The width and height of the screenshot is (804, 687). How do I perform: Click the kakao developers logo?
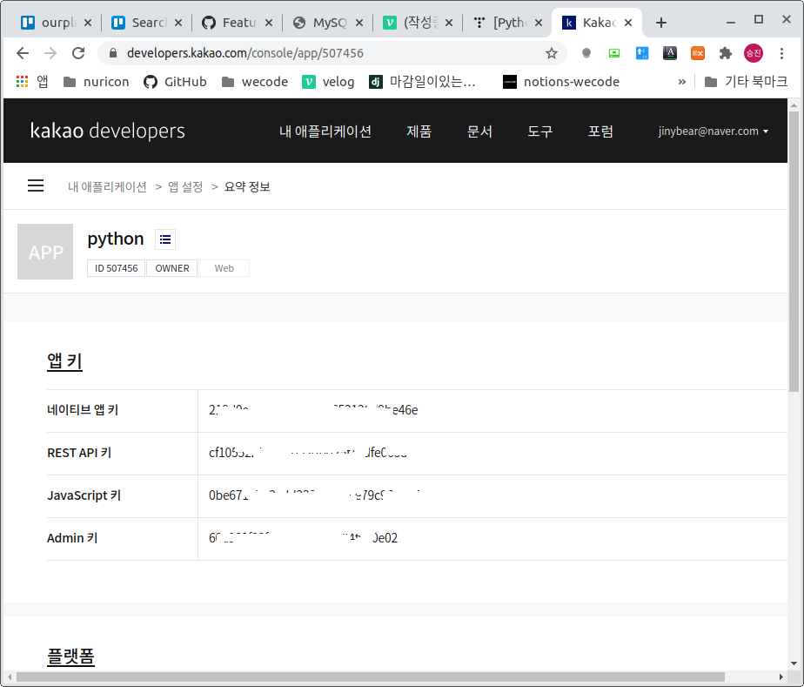coord(107,131)
